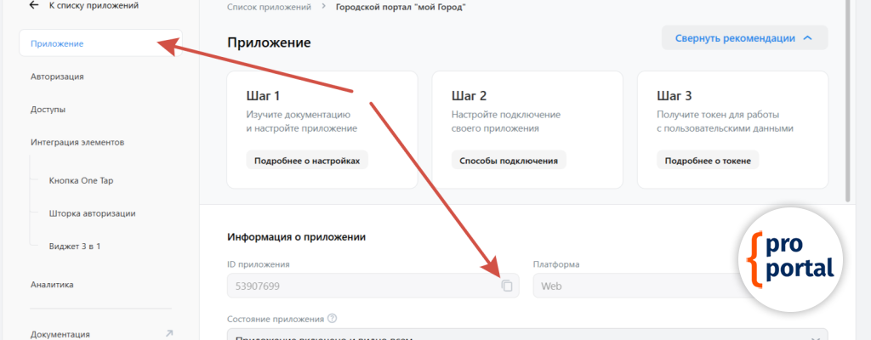The height and width of the screenshot is (340, 871).
Task: Click the pro portal logo
Action: 790,258
